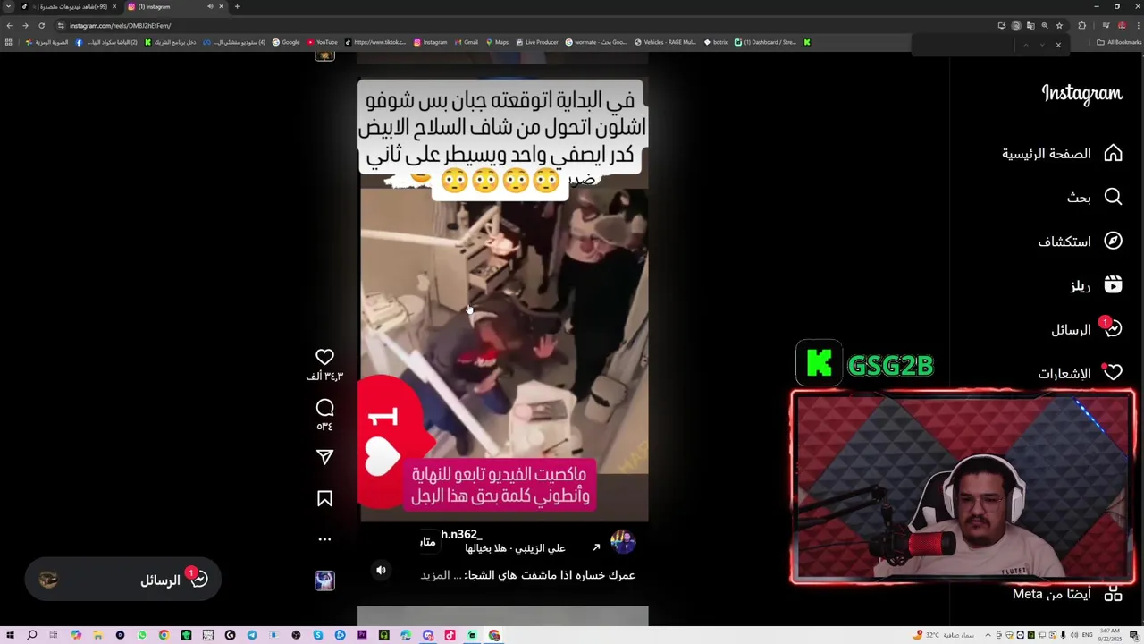Open the media controls icon
Screen dimensions: 1144x644
click(1106, 25)
